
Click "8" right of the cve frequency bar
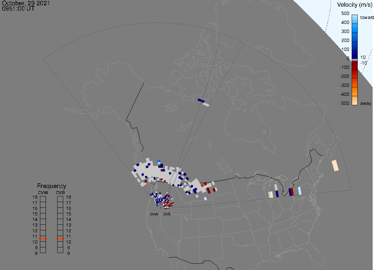(69, 254)
